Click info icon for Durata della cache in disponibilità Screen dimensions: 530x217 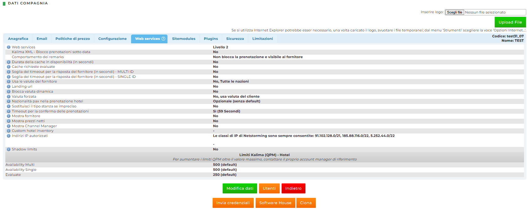click(x=8, y=62)
